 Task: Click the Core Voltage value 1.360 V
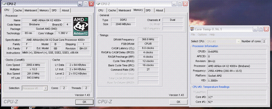[63, 33]
